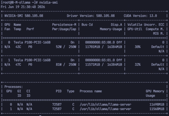Click the MIG M. header label
This screenshot has height=116, width=169.
[x=159, y=34]
